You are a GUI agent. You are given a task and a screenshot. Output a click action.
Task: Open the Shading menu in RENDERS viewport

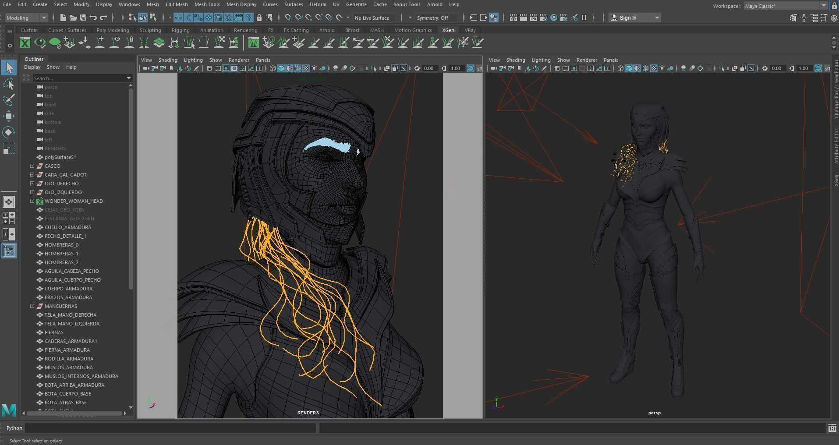tap(168, 60)
